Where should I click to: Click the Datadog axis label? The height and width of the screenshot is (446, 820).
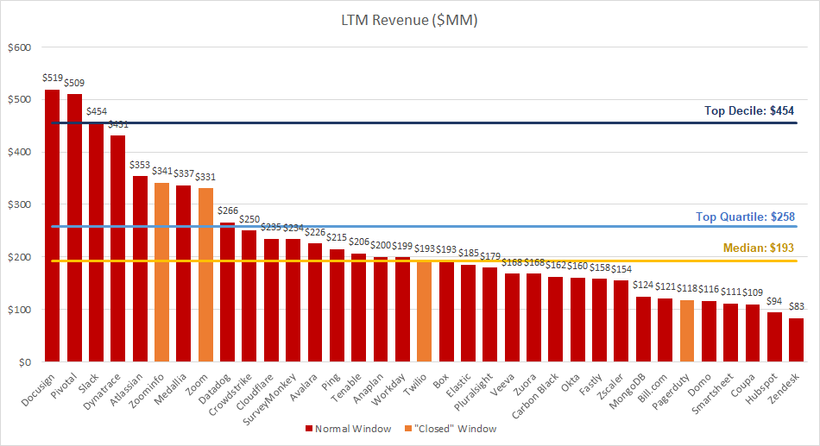215,388
